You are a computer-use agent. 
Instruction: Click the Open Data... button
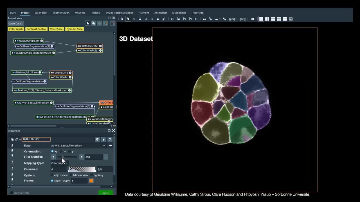(x=16, y=24)
